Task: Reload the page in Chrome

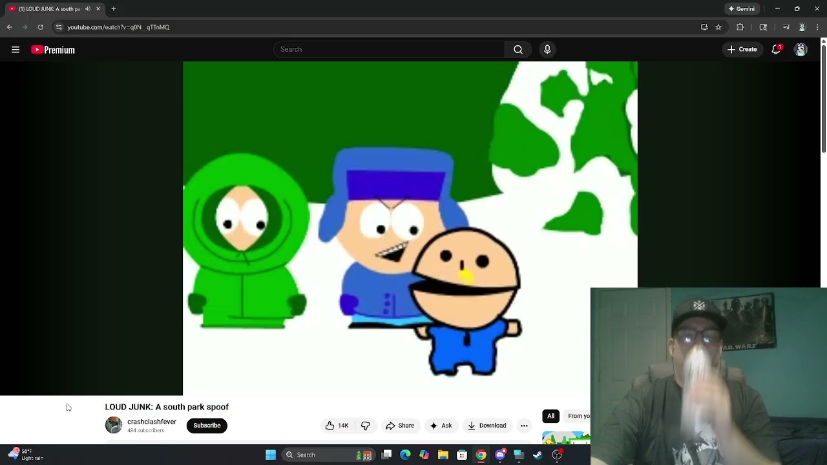Action: 40,27
